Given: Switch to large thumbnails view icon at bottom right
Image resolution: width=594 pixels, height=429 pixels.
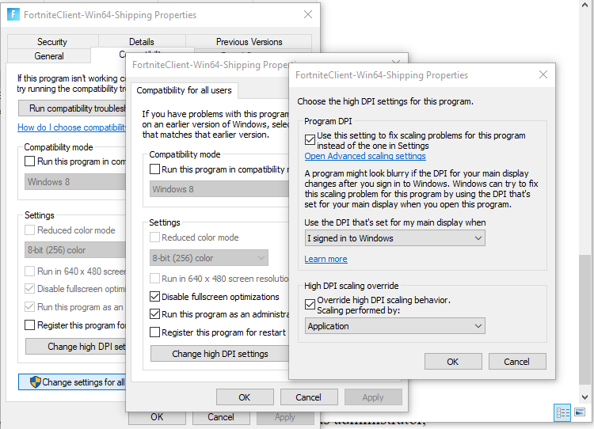Looking at the screenshot, I should pos(579,412).
